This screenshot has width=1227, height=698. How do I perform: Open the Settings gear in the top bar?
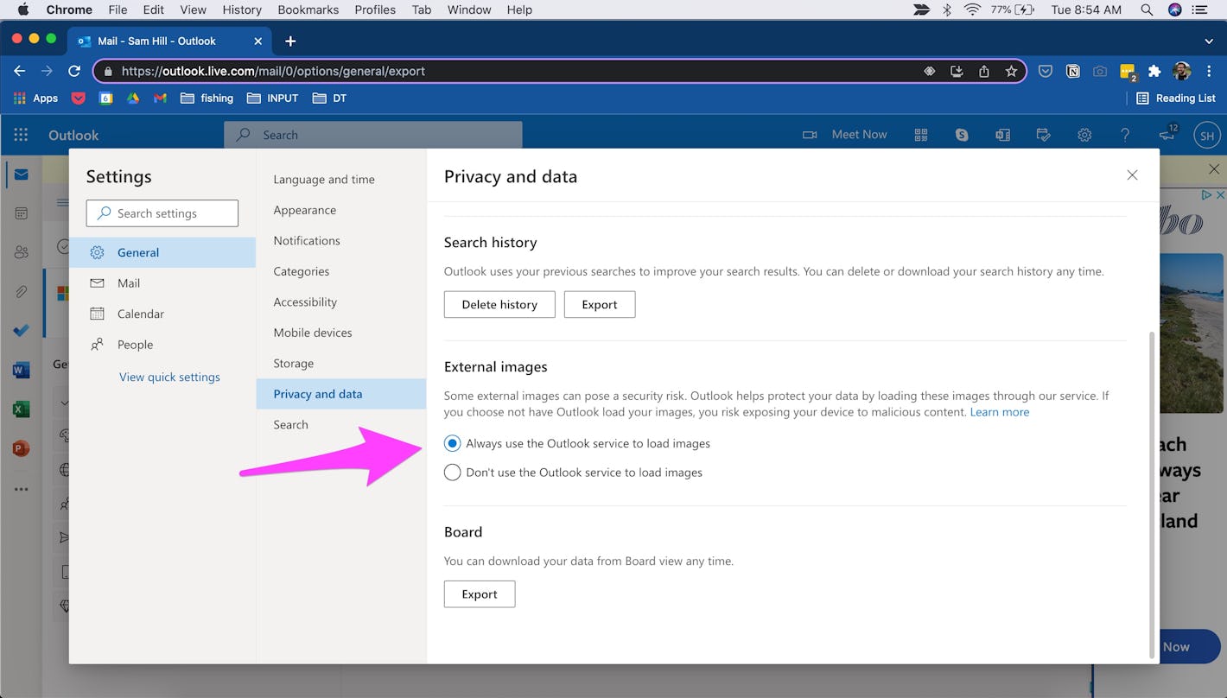1084,135
